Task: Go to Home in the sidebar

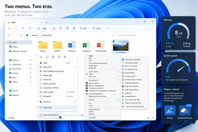Action: tap(19, 42)
